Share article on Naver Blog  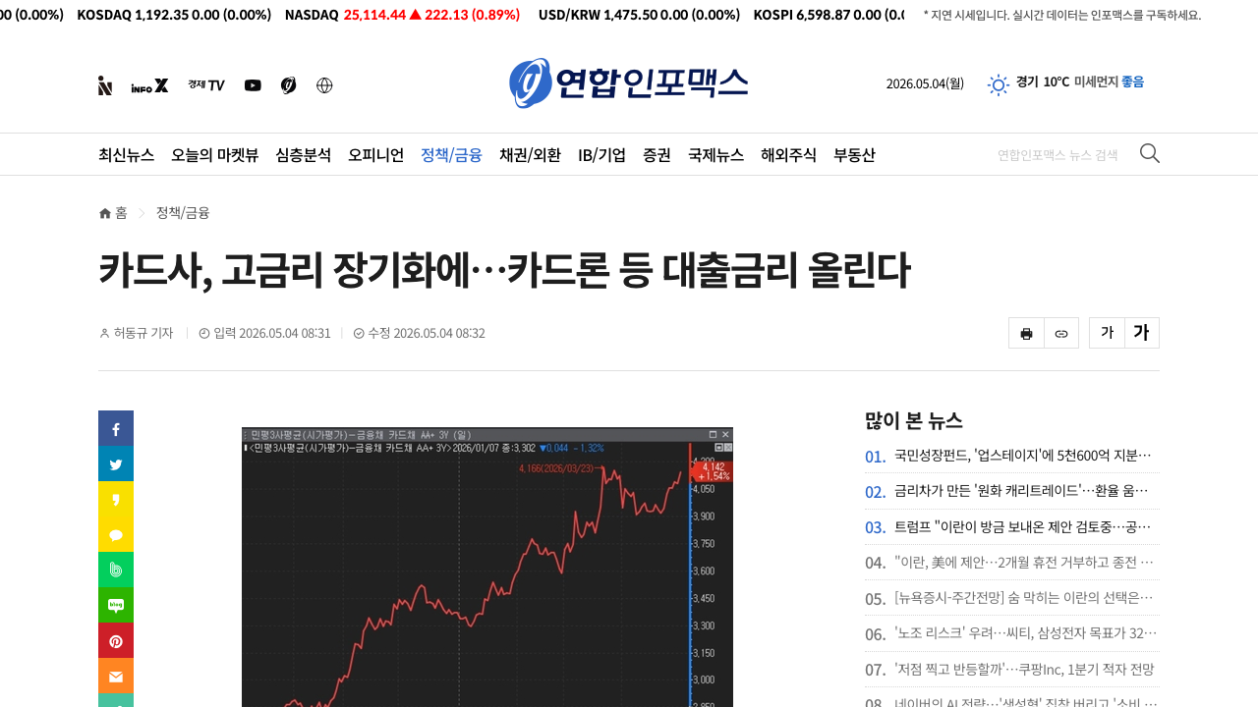tap(116, 605)
